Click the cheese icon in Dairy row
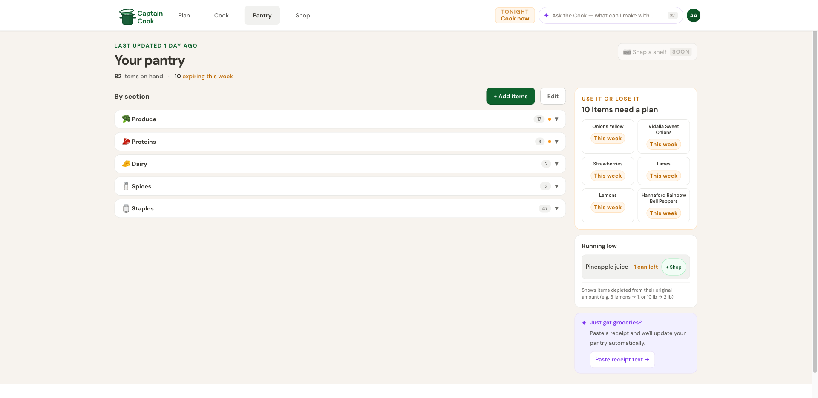 [x=126, y=164]
